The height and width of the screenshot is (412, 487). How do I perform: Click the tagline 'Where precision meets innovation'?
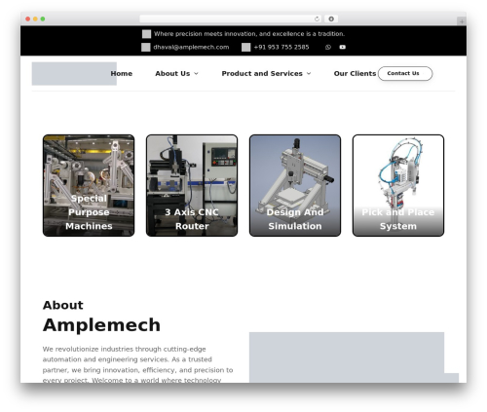click(249, 34)
